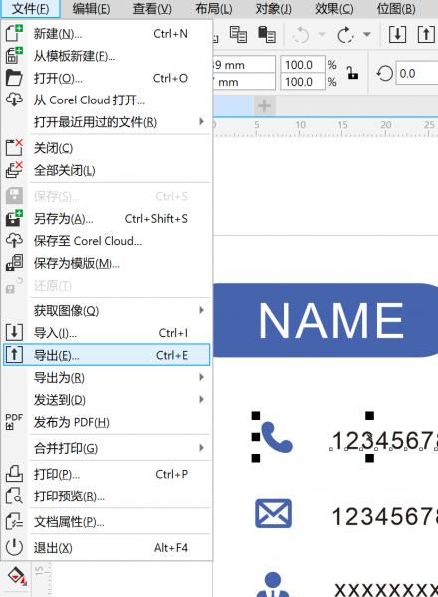Add a new page tab with plus
The image size is (438, 597).
click(264, 105)
